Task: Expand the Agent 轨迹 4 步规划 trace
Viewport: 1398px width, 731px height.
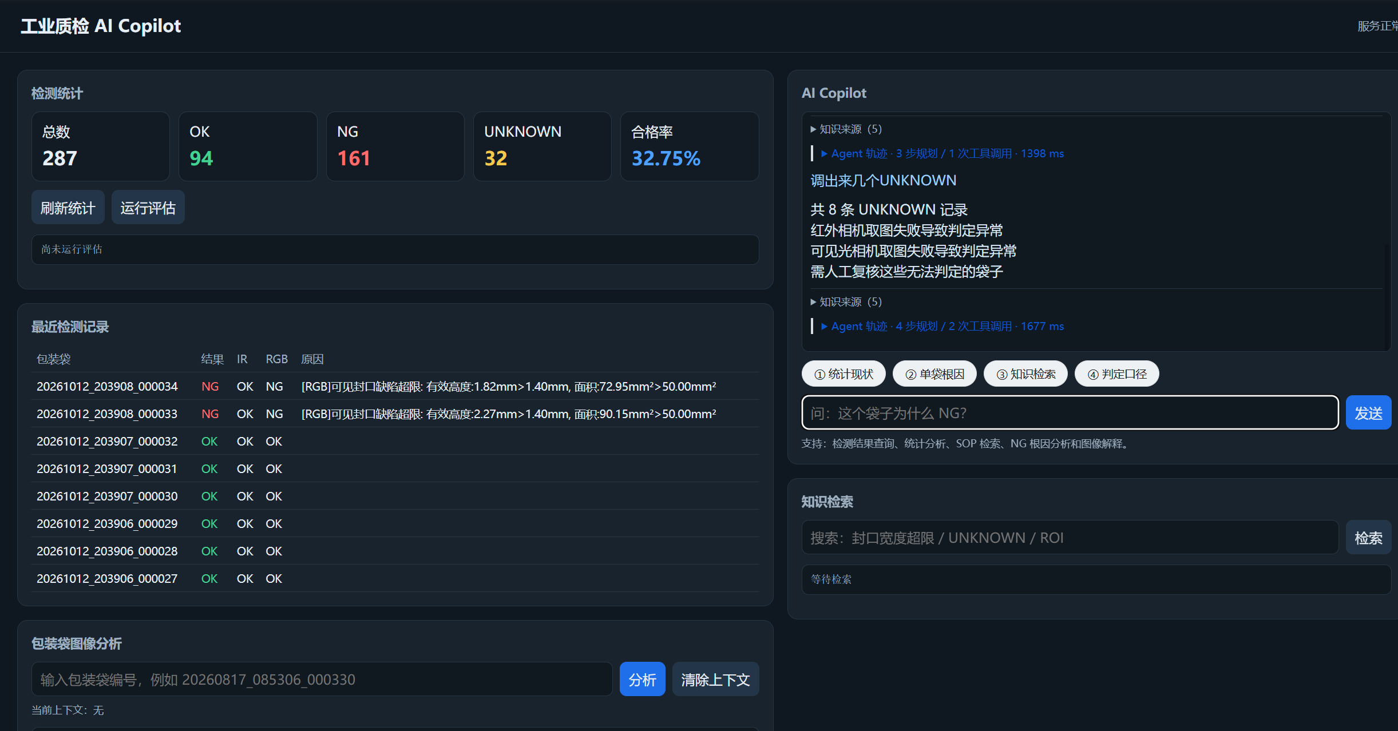Action: click(x=942, y=326)
